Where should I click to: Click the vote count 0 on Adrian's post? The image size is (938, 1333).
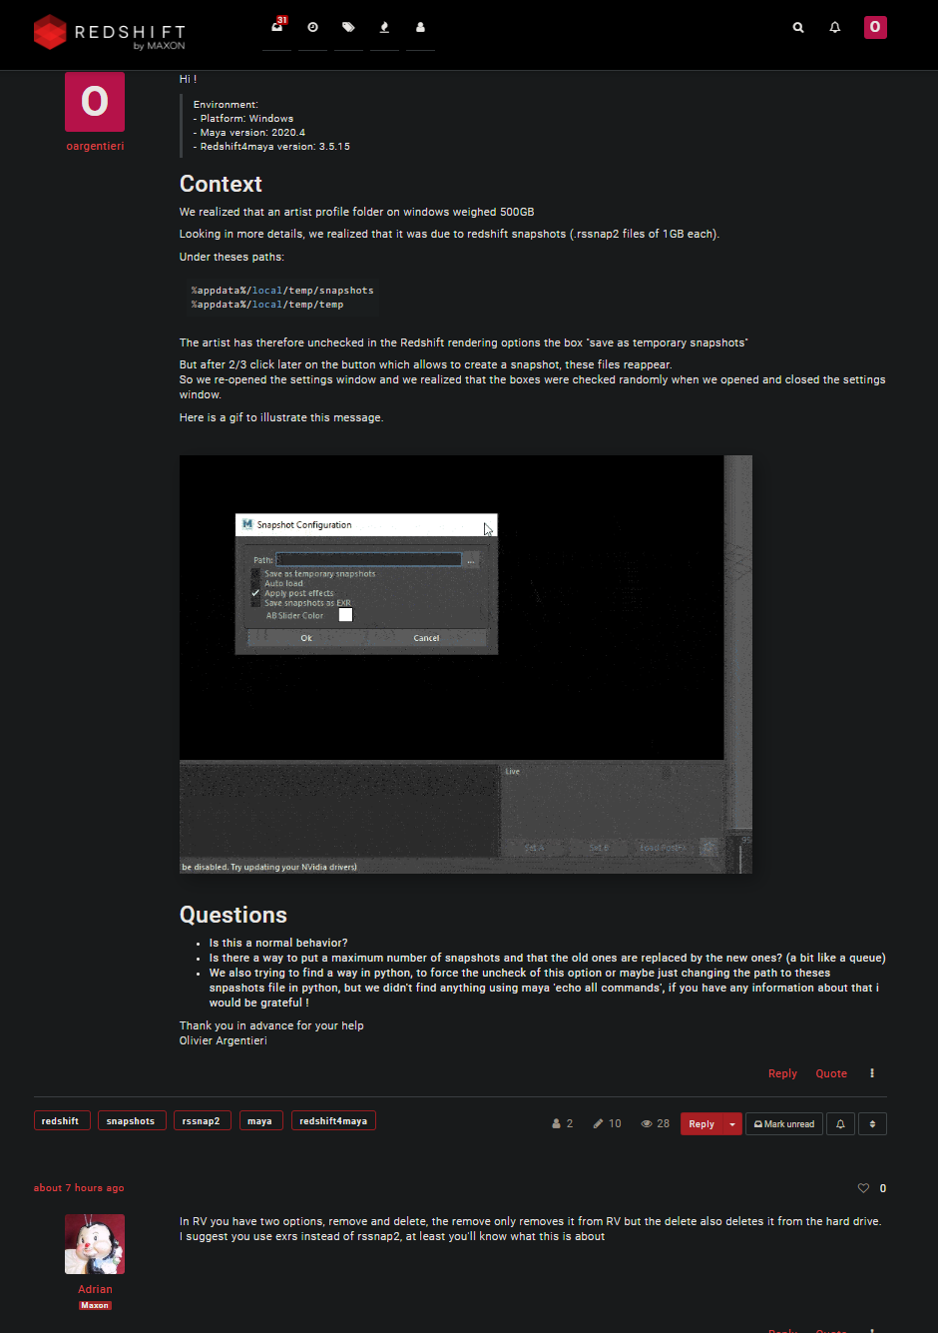click(x=882, y=1188)
